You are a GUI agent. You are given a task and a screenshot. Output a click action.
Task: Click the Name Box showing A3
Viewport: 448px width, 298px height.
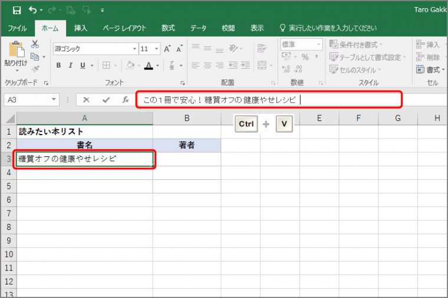[x=31, y=100]
